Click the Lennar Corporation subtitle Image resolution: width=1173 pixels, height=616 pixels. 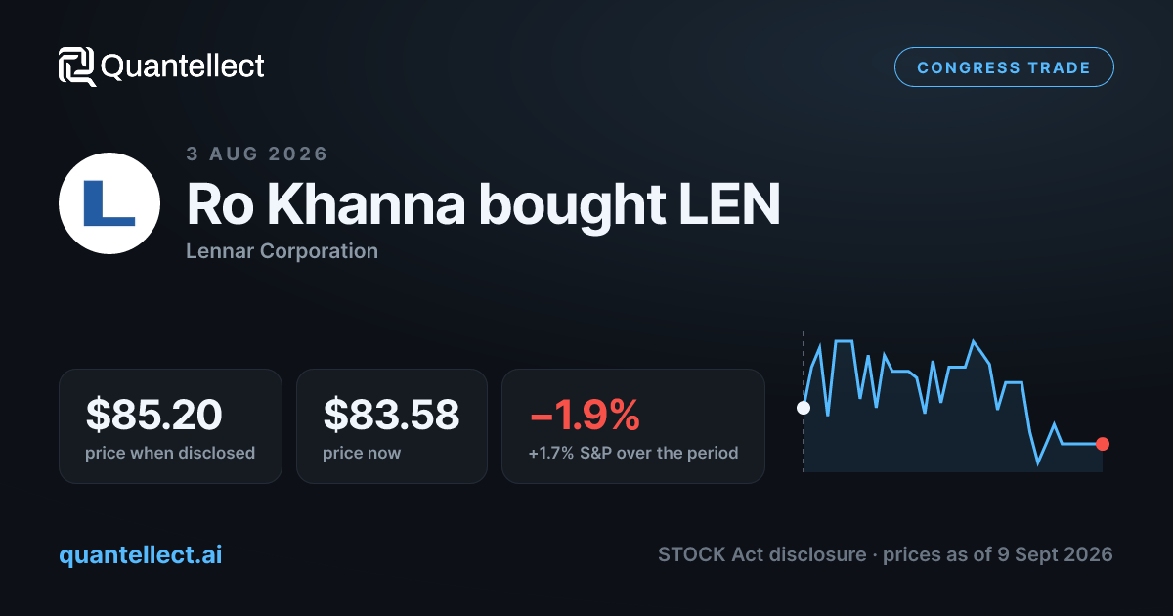pyautogui.click(x=282, y=251)
